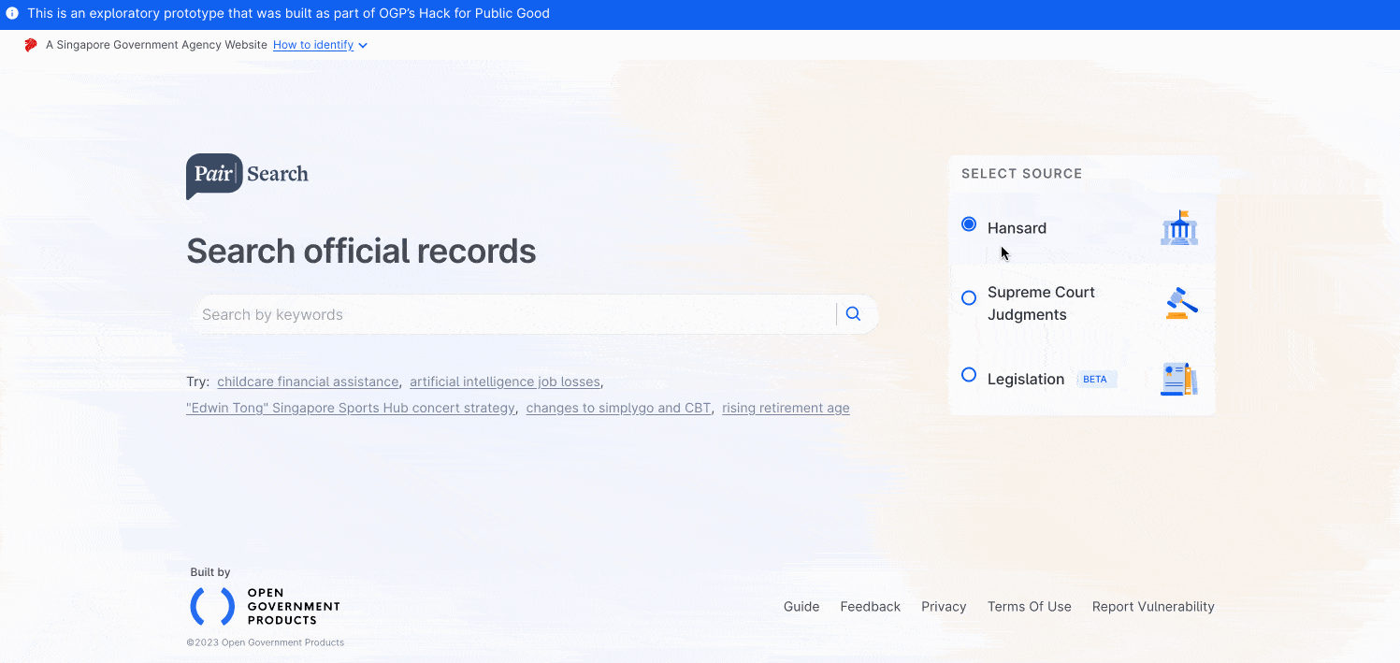Viewport: 1400px width, 663px height.
Task: Try artificial intelligence job losses suggestion
Action: (505, 382)
